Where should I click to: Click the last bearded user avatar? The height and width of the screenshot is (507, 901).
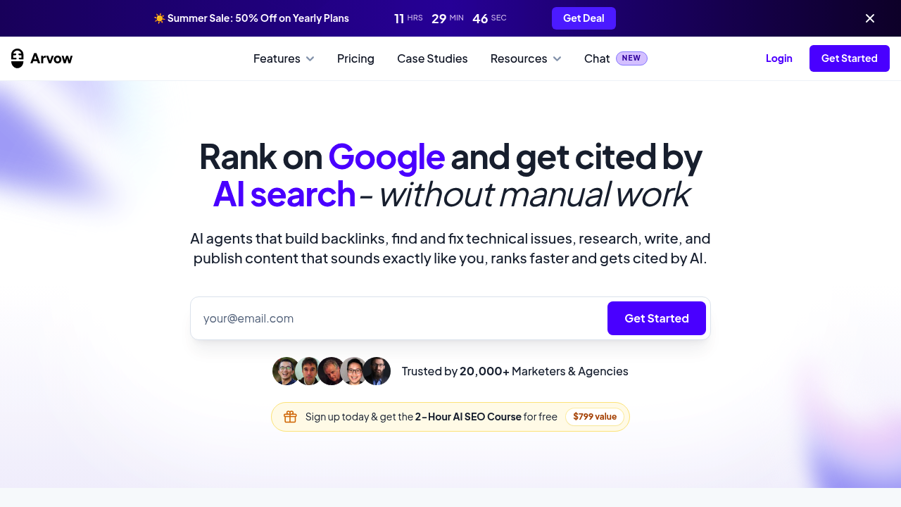pyautogui.click(x=377, y=371)
